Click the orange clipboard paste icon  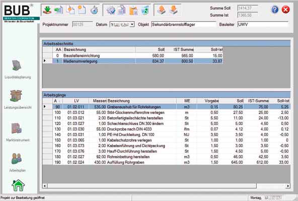click(x=133, y=10)
